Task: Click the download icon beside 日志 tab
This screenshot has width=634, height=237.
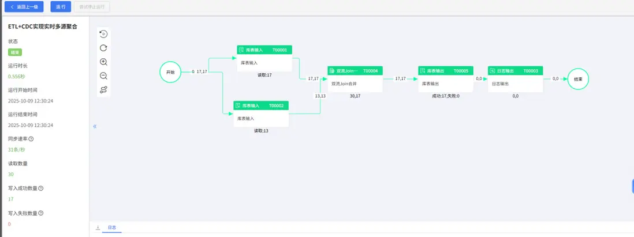Action: coord(98,228)
